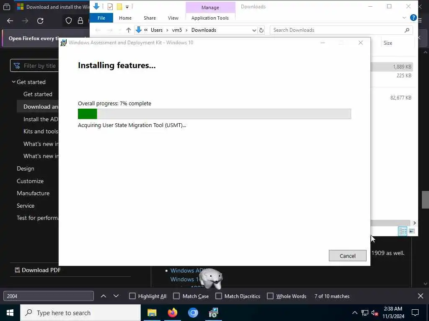Click Firefox tracking protection shield icon
Screen dimensions: 429x321
point(69,21)
